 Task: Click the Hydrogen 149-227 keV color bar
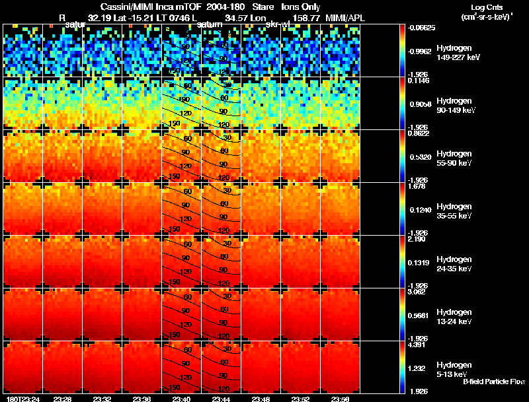(402, 51)
